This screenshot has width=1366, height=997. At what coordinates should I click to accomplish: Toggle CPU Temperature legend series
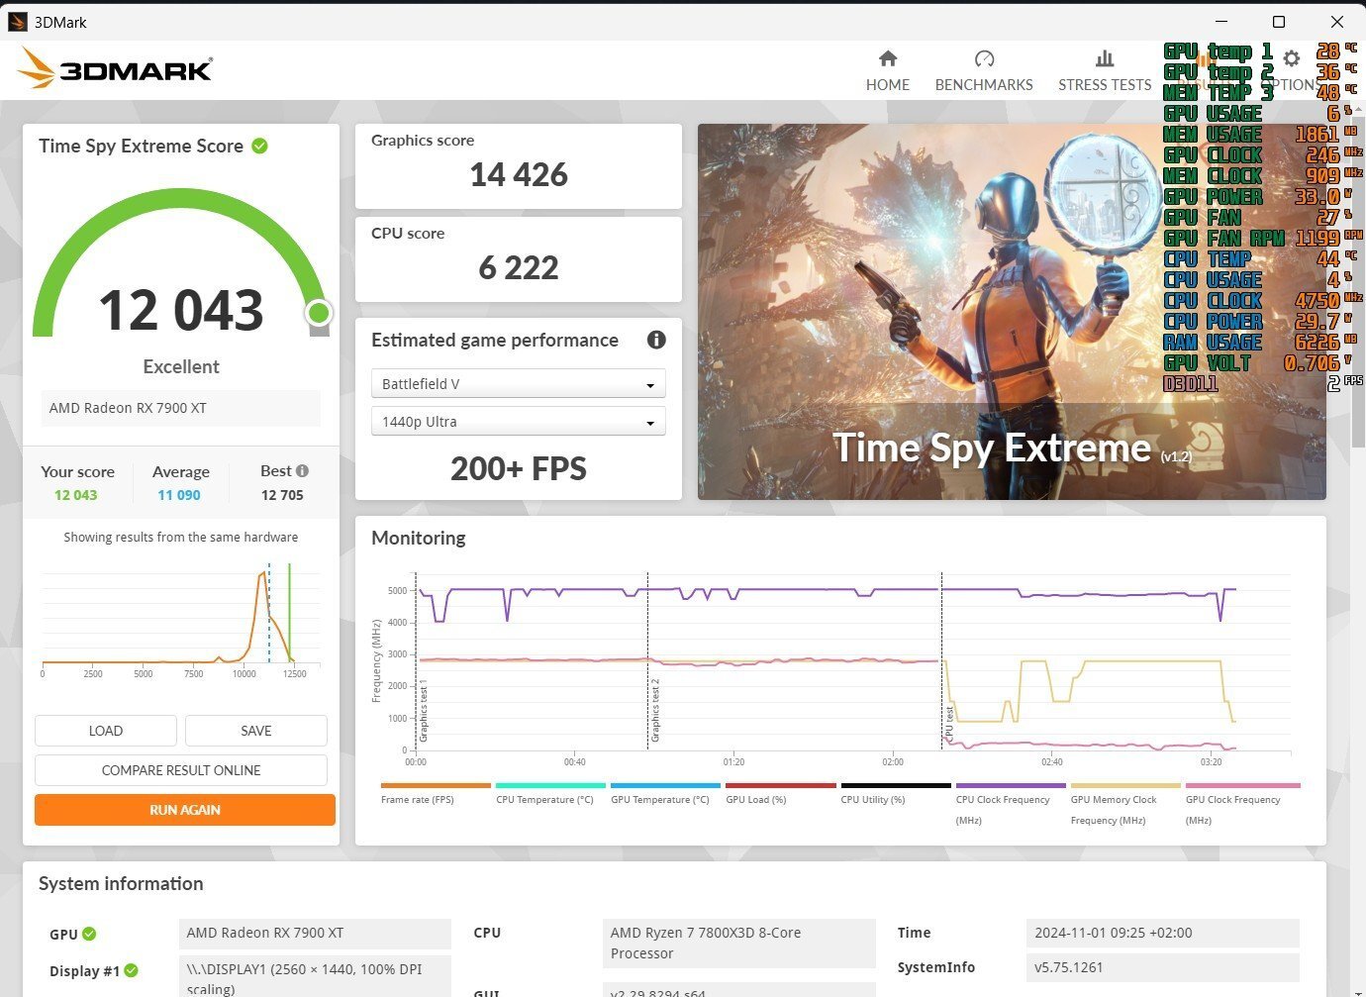pos(550,794)
